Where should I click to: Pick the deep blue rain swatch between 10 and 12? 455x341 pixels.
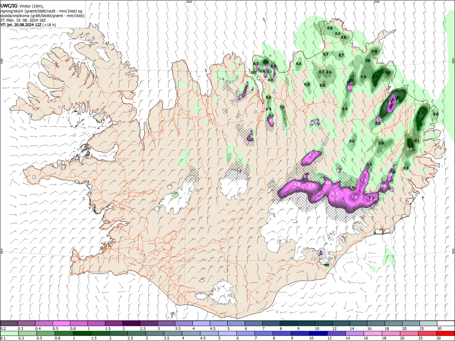318,334
